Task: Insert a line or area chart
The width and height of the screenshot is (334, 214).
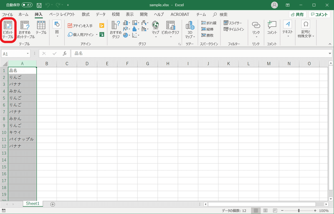Action: point(127,29)
